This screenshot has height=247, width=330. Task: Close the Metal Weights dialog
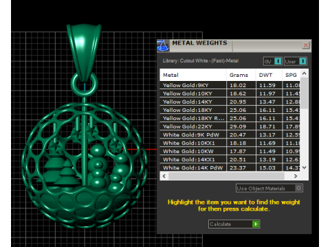(x=306, y=45)
